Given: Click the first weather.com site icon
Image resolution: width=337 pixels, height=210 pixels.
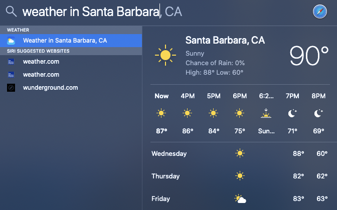Looking at the screenshot, I should (11, 62).
